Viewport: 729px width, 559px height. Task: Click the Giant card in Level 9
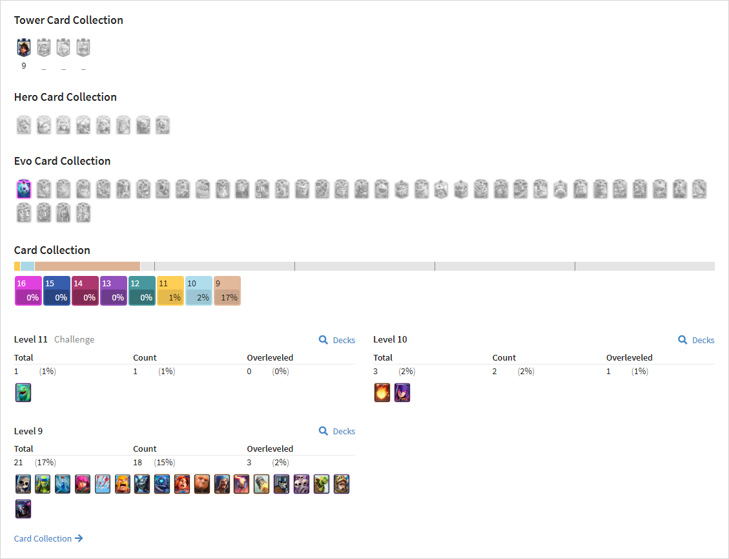coord(202,484)
